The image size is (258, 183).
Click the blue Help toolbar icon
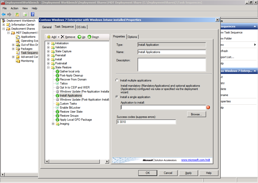(x=33, y=14)
